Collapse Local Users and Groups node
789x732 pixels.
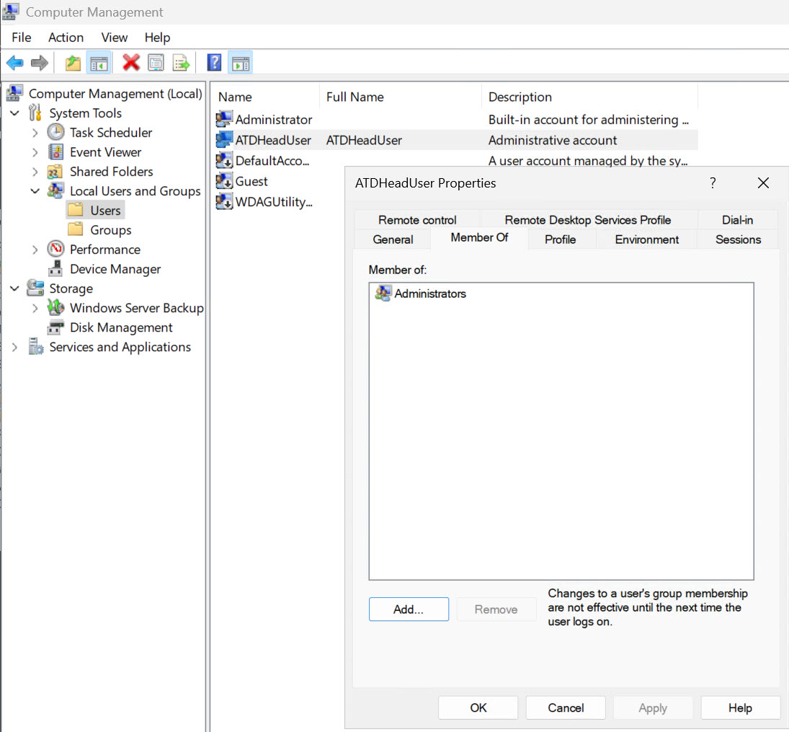tap(35, 191)
